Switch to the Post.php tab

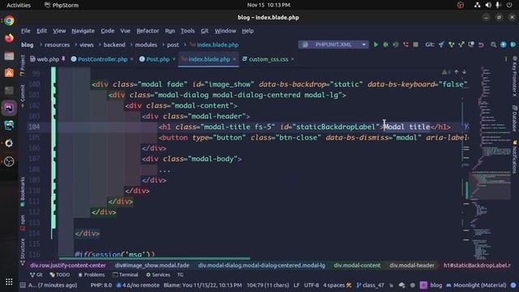[x=158, y=59]
